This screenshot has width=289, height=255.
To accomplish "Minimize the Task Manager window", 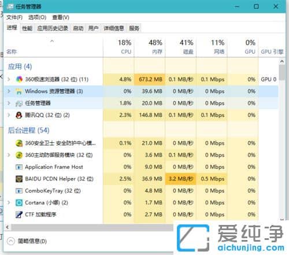I will (x=237, y=6).
